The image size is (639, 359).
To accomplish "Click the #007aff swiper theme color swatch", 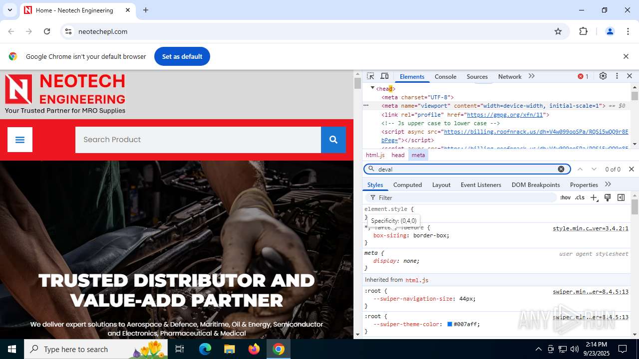I will point(449,324).
